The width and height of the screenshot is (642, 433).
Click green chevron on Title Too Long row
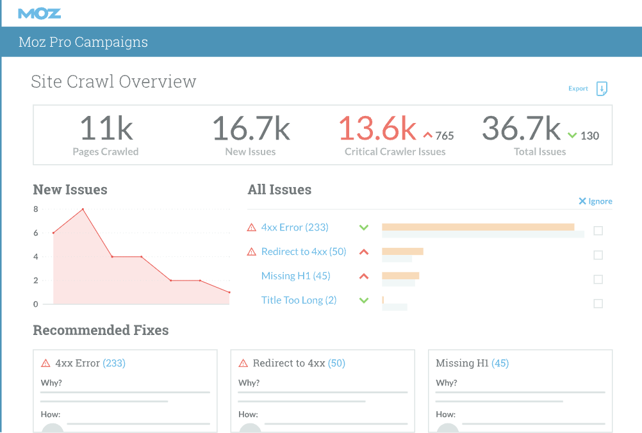tap(364, 300)
